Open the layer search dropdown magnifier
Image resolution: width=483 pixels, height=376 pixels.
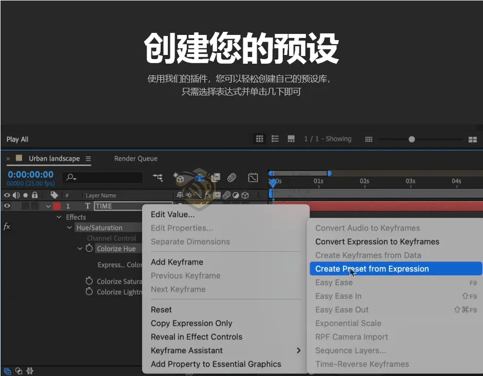point(71,177)
